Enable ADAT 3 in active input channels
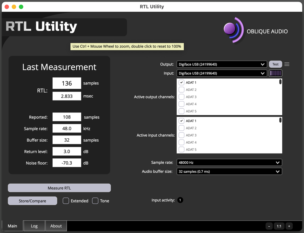The width and height of the screenshot is (304, 233). point(181,135)
